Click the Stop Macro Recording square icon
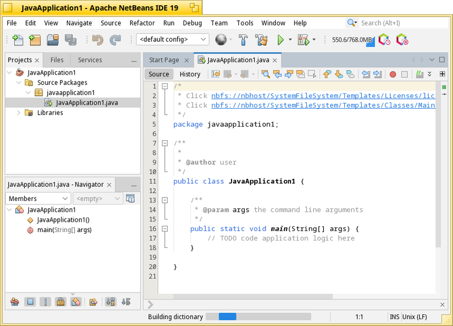Screen dimensions: 453x326 tap(404, 75)
